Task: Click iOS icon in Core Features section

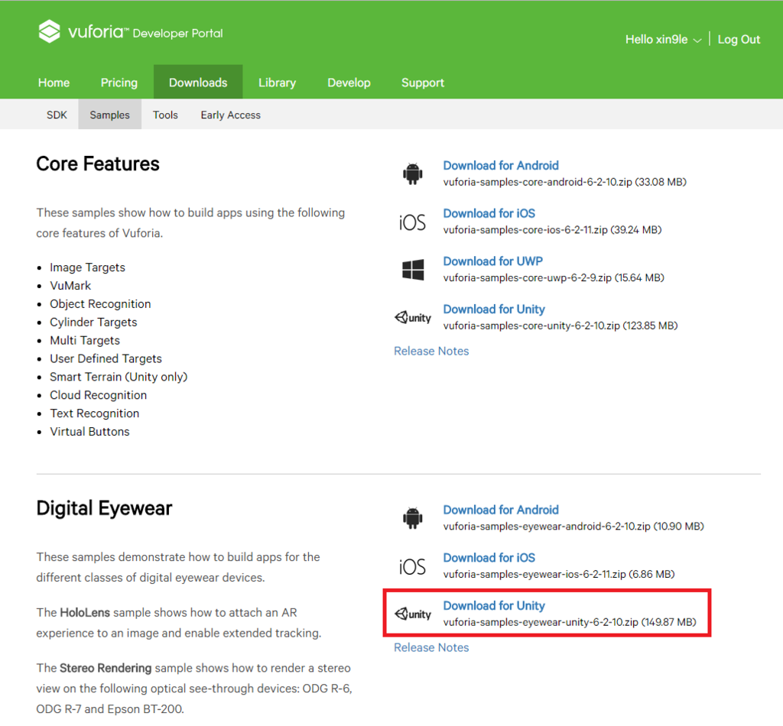Action: 412,222
